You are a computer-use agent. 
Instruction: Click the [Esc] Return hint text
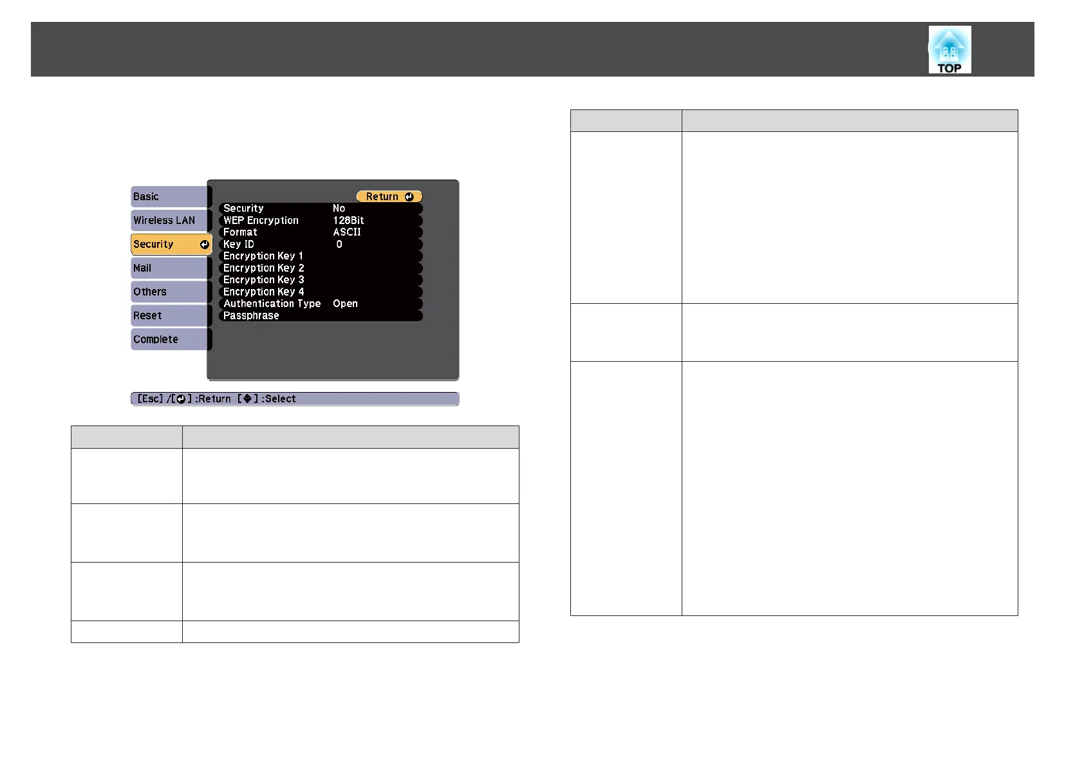pyautogui.click(x=183, y=399)
